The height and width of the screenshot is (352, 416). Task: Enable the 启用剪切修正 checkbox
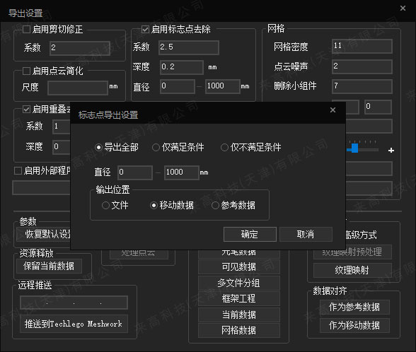[x=26, y=29]
